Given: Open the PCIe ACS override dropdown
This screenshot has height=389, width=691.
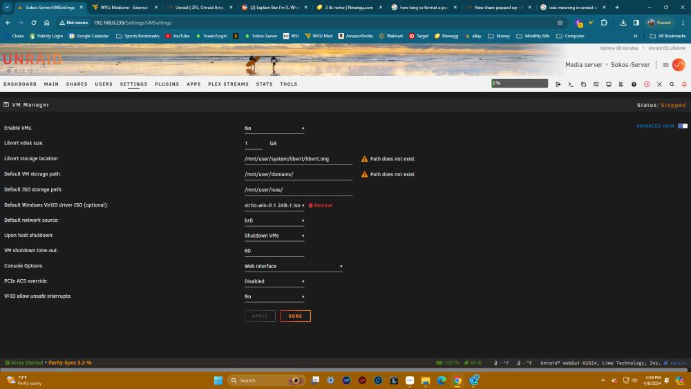Looking at the screenshot, I should click(x=274, y=281).
